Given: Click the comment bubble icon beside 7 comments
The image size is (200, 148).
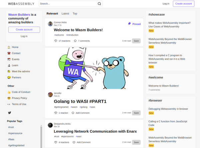Looking at the screenshot, I should click(75, 41).
